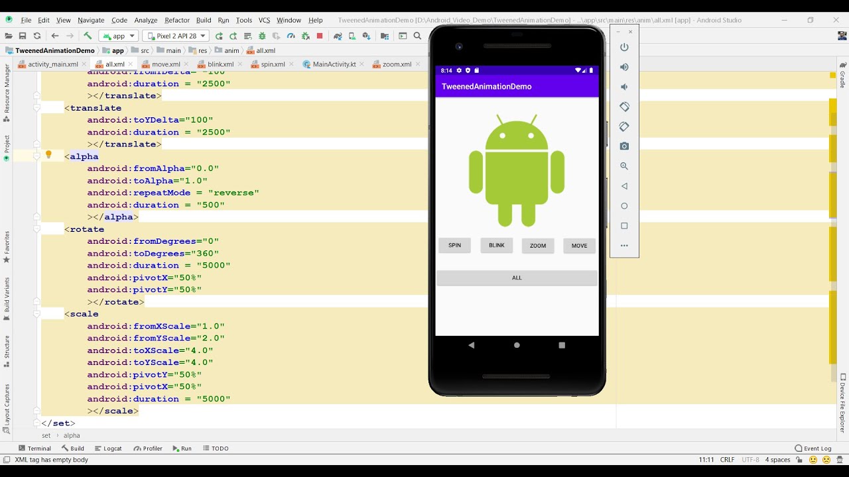Switch to the activity_main.xml tab
This screenshot has width=849, height=477.
(x=52, y=64)
